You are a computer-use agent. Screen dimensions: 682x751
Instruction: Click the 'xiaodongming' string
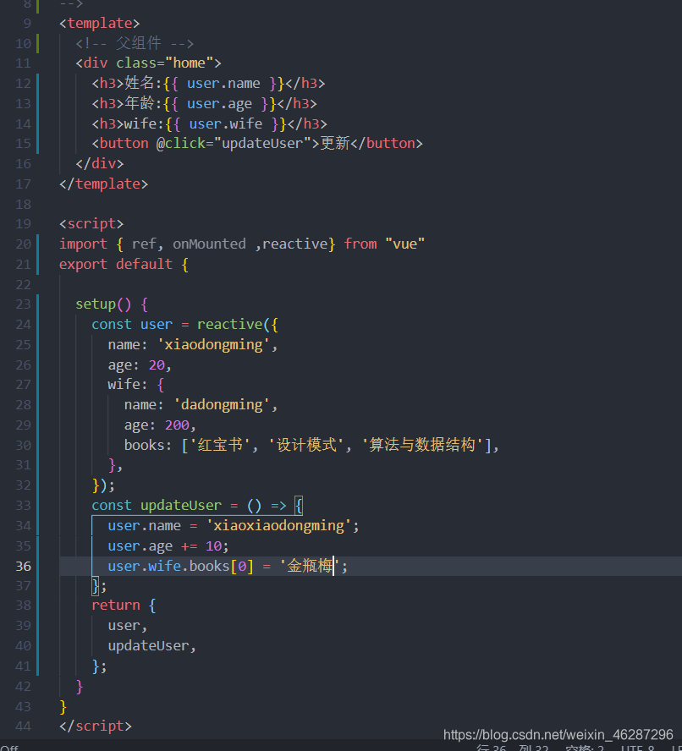pyautogui.click(x=213, y=345)
